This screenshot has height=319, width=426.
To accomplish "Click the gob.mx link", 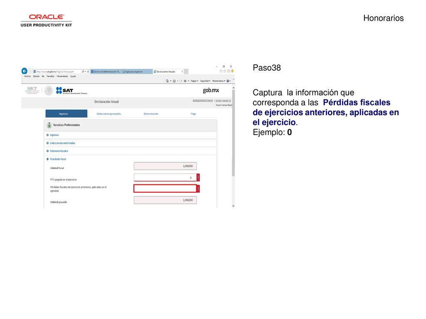I will (x=211, y=90).
